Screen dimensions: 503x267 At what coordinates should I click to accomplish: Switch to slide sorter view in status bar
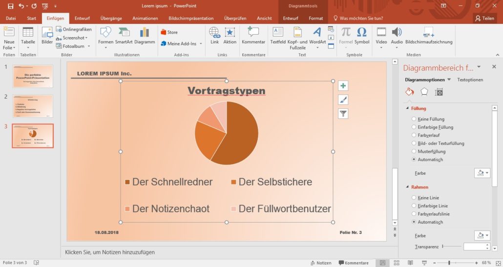[397, 263]
